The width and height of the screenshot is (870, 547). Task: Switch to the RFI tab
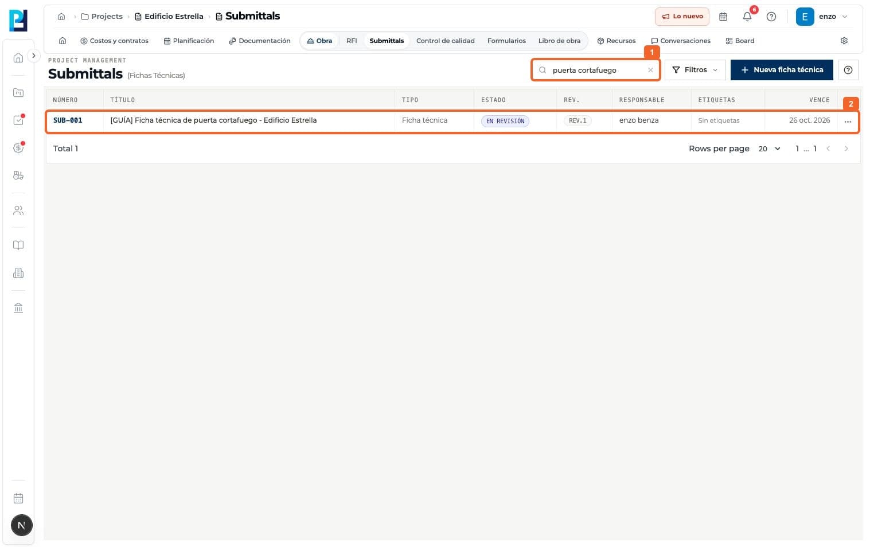352,41
